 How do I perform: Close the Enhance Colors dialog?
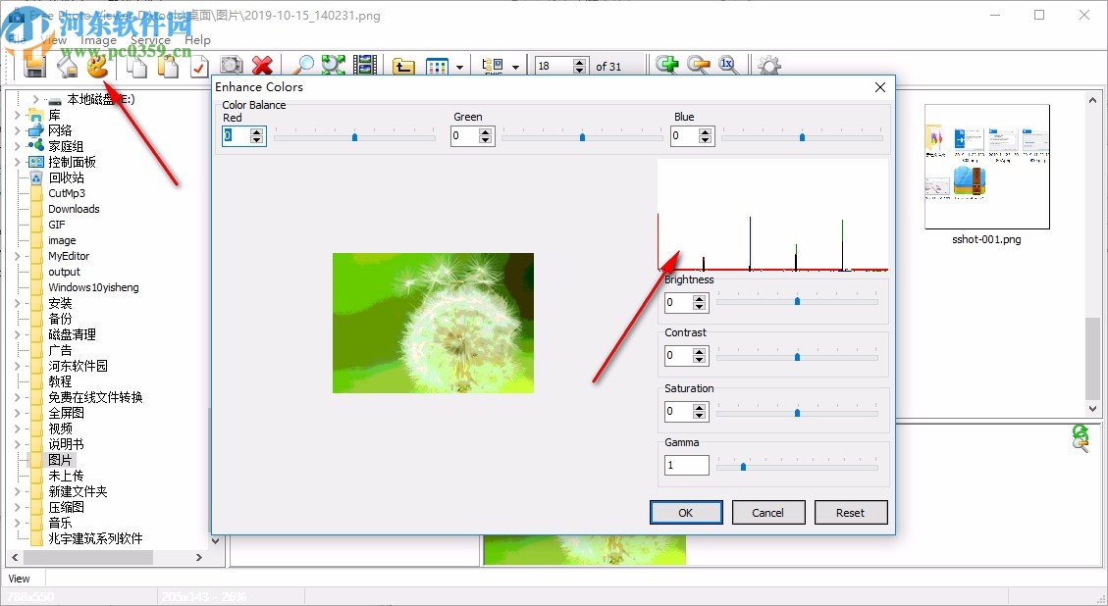[x=879, y=87]
